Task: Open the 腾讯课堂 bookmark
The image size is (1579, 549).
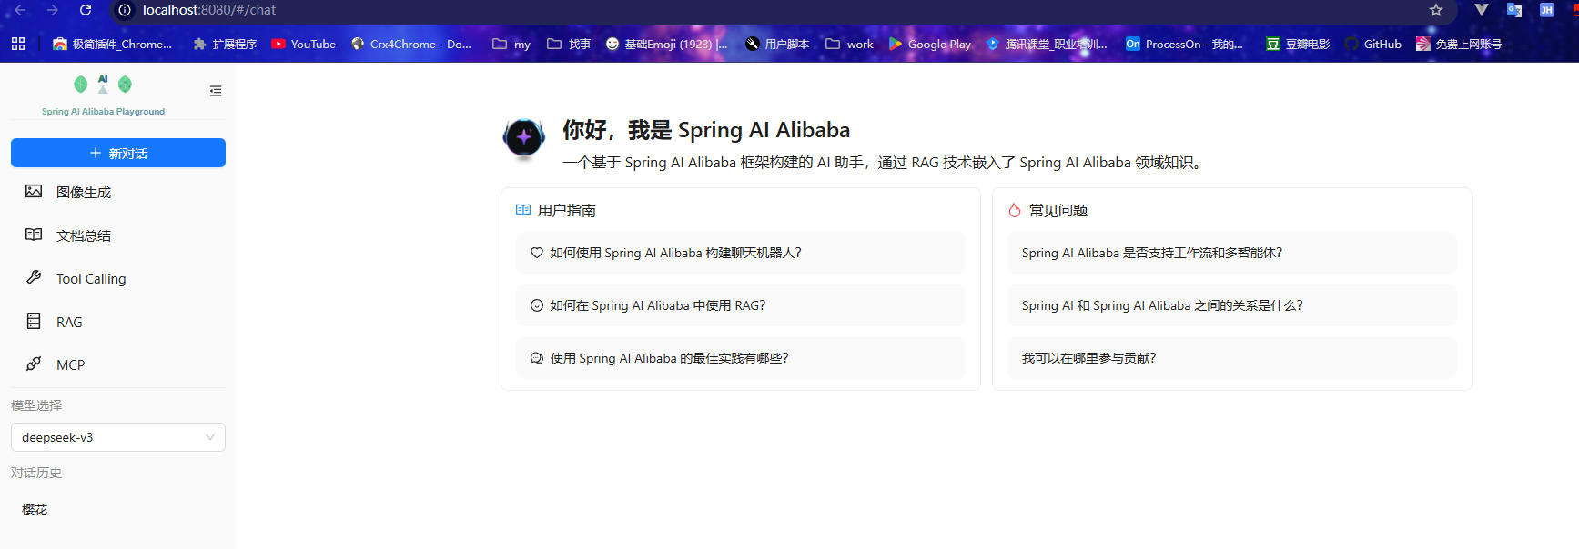Action: point(1047,44)
